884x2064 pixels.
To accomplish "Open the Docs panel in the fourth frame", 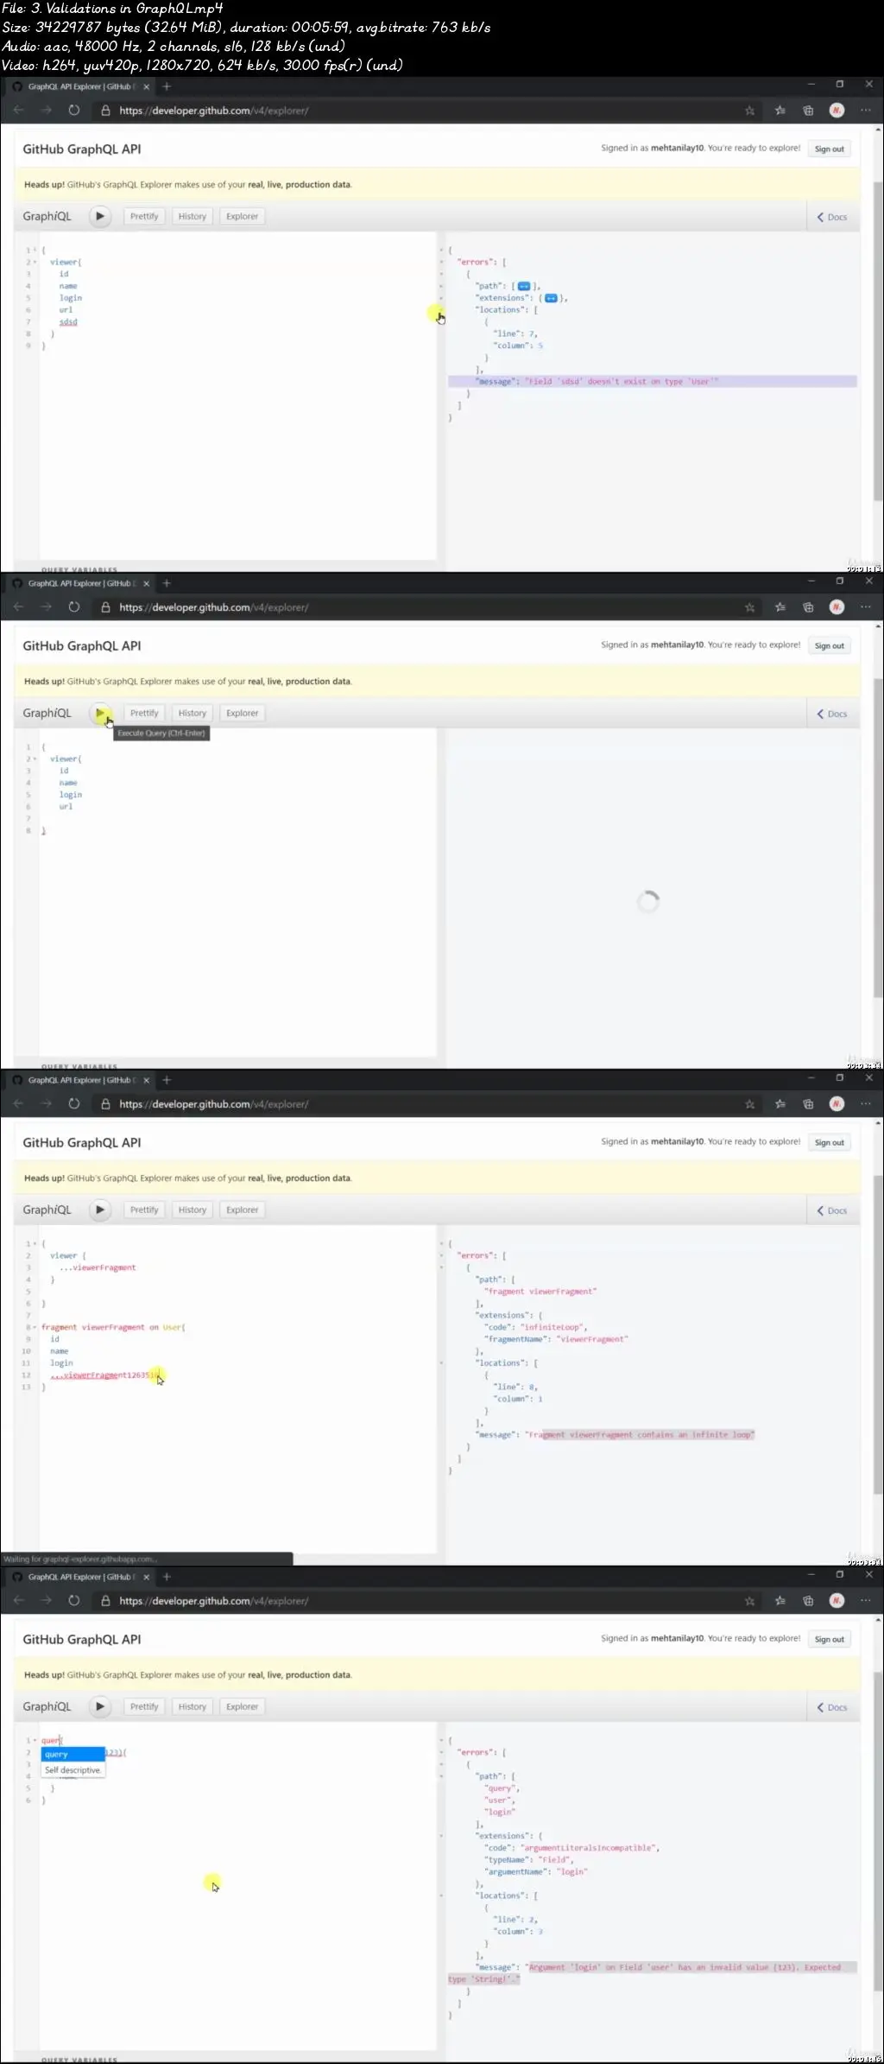I will tap(832, 1707).
